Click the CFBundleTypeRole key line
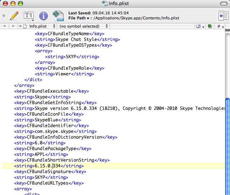The image size is (230, 195). coord(69,68)
